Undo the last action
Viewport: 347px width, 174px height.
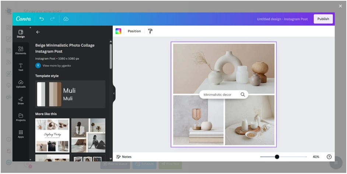point(41,19)
